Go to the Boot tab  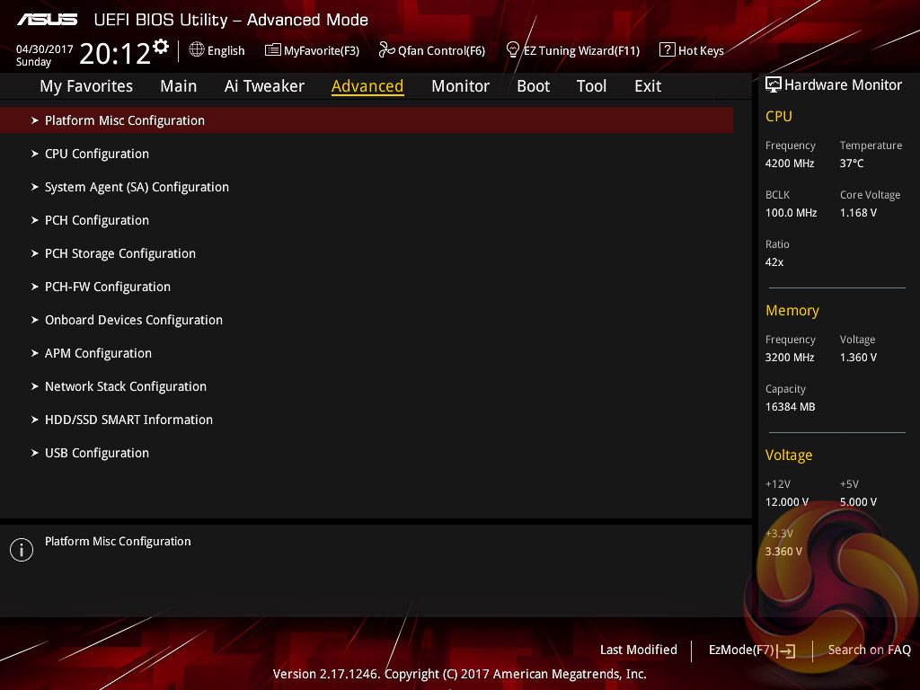pos(534,86)
